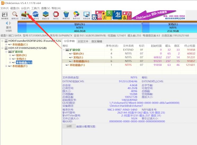Image resolution: width=197 pixels, height=145 pixels.
Task: Switch to the 分区参数 tab
Action: coord(69,41)
